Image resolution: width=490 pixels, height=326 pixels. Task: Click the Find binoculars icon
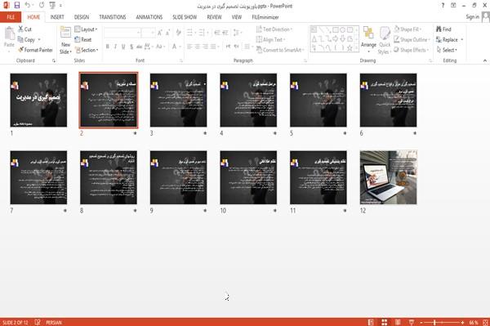(439, 29)
